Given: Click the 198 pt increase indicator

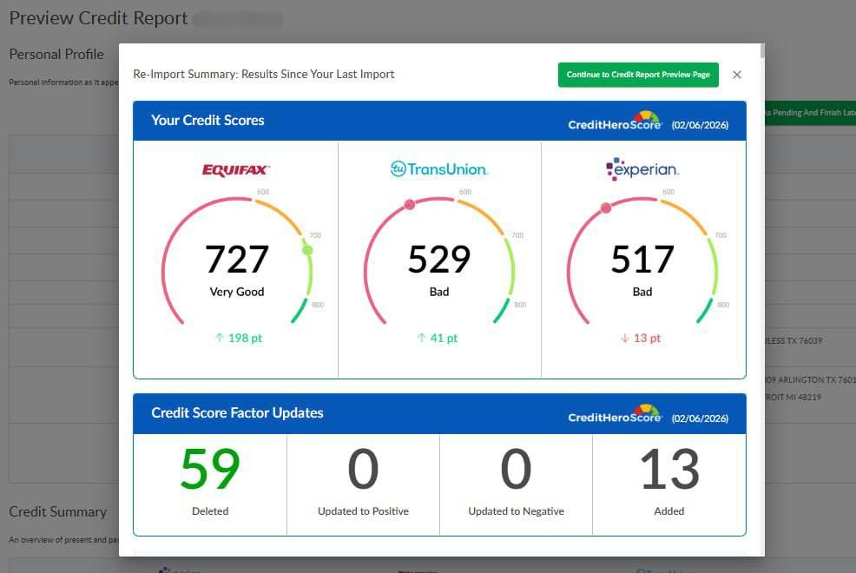Looking at the screenshot, I should (239, 338).
